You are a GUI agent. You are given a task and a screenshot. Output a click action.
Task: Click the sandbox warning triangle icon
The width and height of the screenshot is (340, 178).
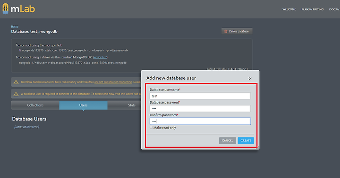(x=16, y=82)
